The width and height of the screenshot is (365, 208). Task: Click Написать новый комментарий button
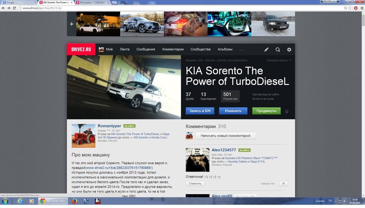click(x=225, y=136)
